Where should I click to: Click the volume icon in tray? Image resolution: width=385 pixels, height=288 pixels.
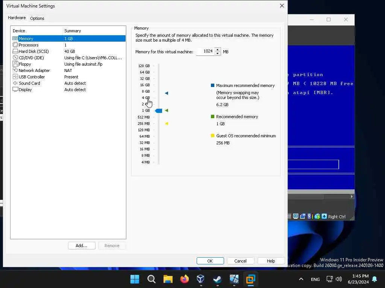click(339, 279)
